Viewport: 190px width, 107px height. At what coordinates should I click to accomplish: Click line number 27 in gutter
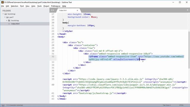tap(53, 42)
